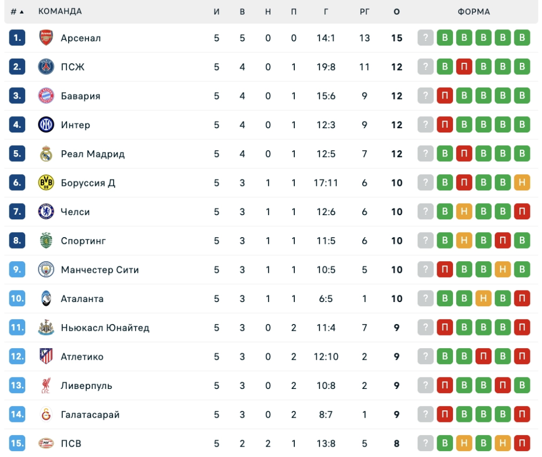Click the КОМАНДА column header

[x=60, y=12]
